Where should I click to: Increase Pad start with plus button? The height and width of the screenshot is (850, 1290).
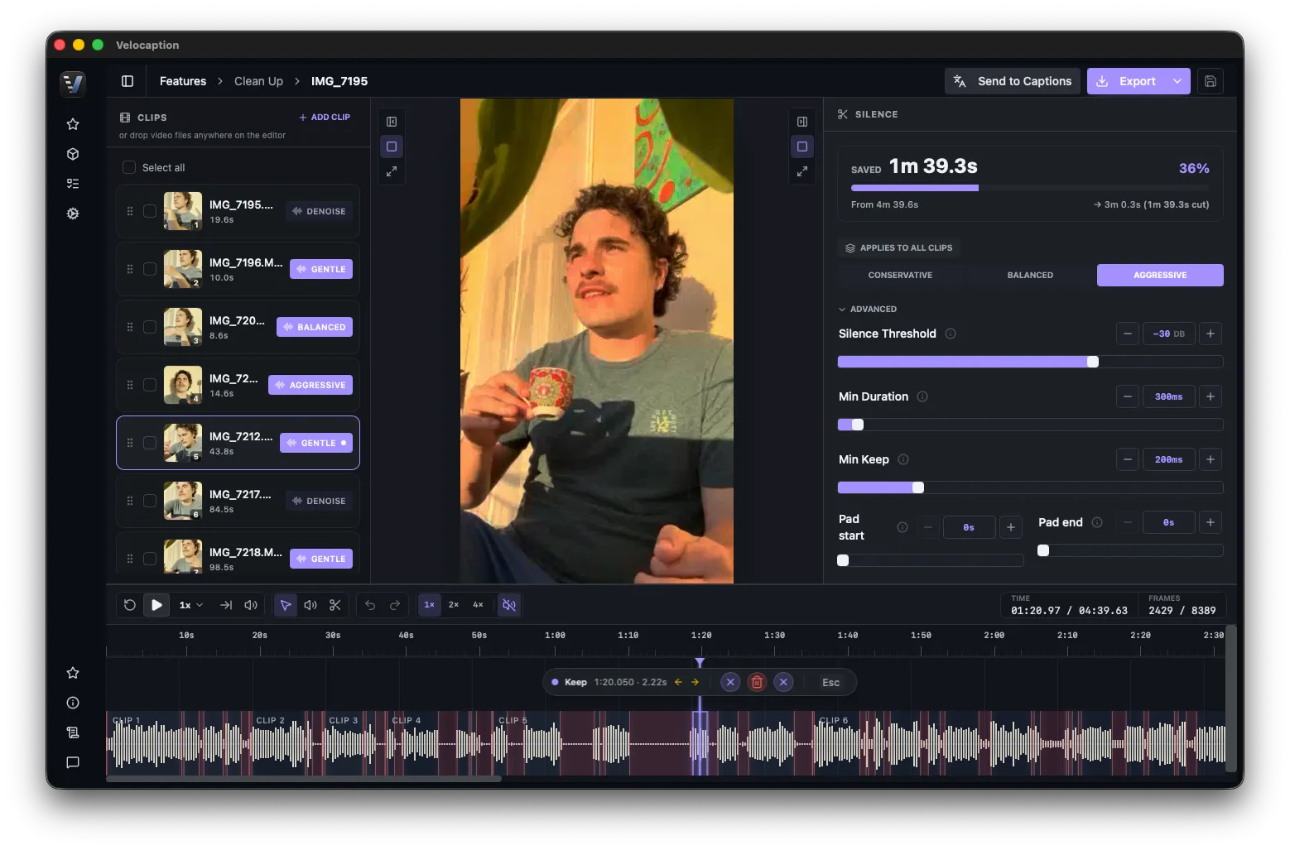pos(1011,527)
